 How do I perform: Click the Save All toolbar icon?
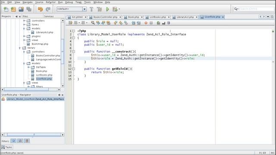click(x=29, y=9)
